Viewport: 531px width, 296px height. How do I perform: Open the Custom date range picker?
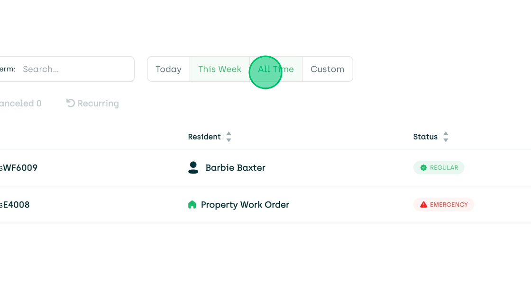pos(327,69)
